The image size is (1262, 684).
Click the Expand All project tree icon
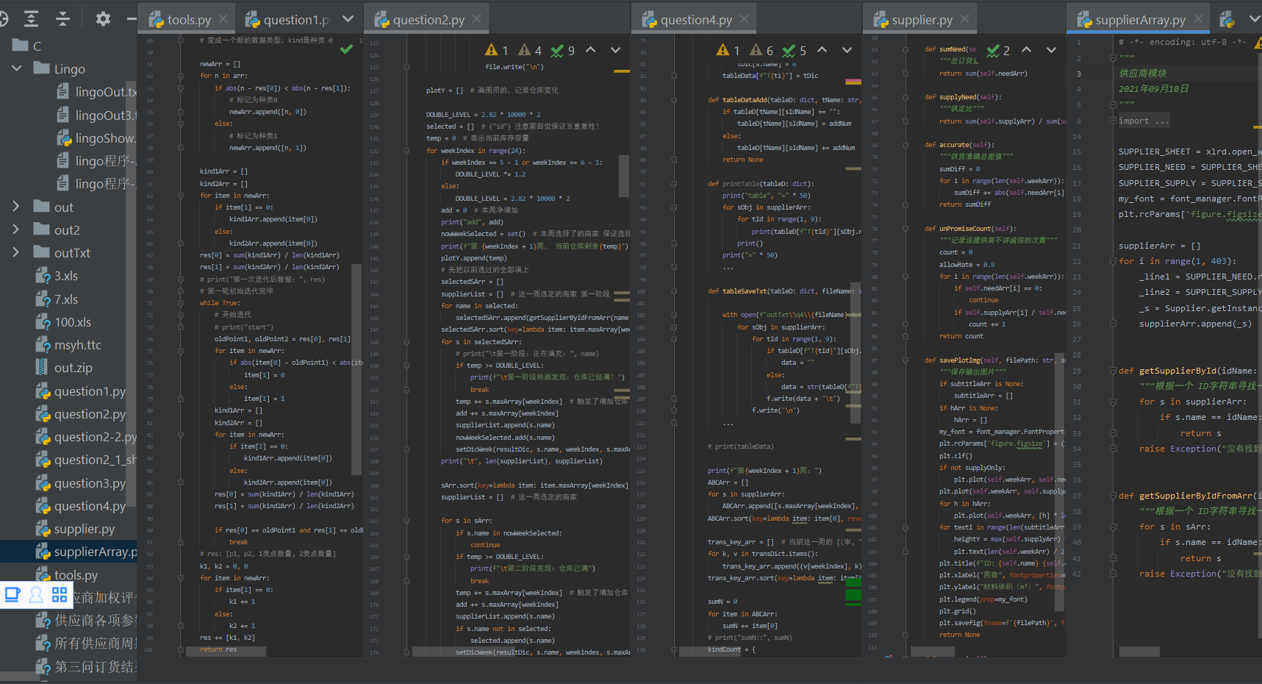point(31,19)
